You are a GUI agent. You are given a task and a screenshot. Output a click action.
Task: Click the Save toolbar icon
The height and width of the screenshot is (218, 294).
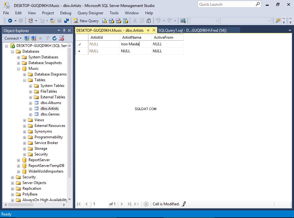click(x=60, y=21)
